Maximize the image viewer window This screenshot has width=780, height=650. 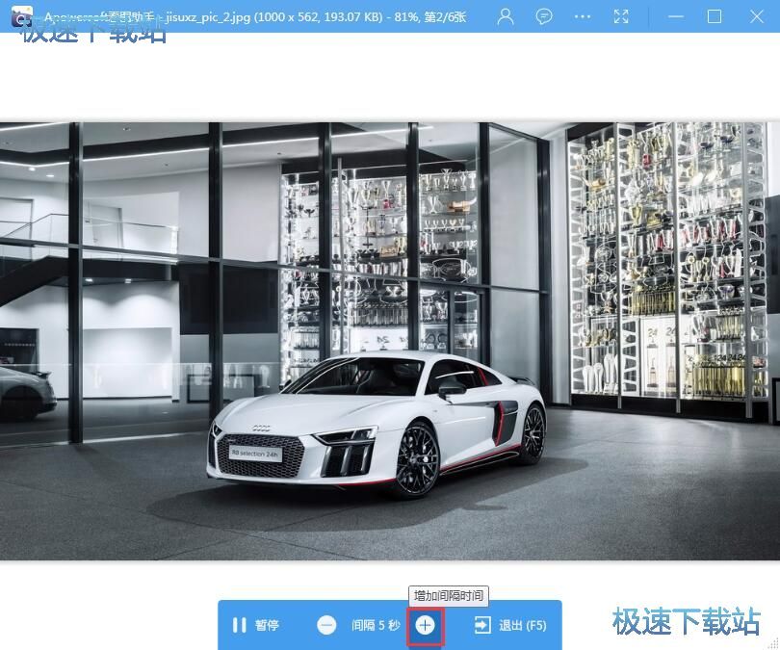coord(715,17)
